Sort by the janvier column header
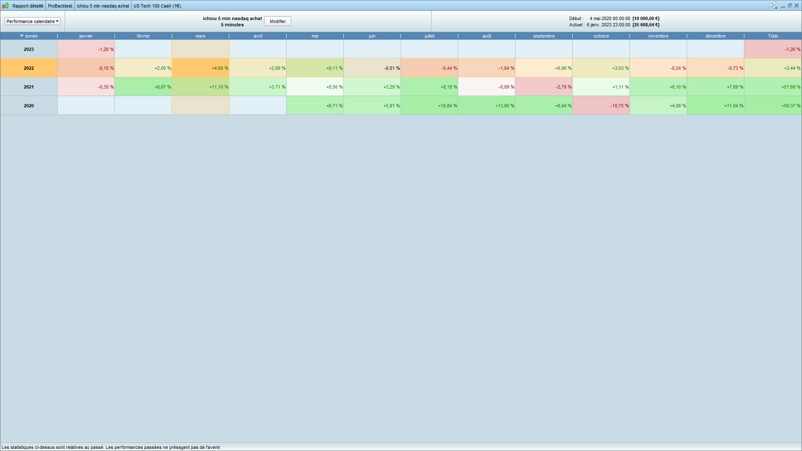This screenshot has height=451, width=802. click(86, 36)
